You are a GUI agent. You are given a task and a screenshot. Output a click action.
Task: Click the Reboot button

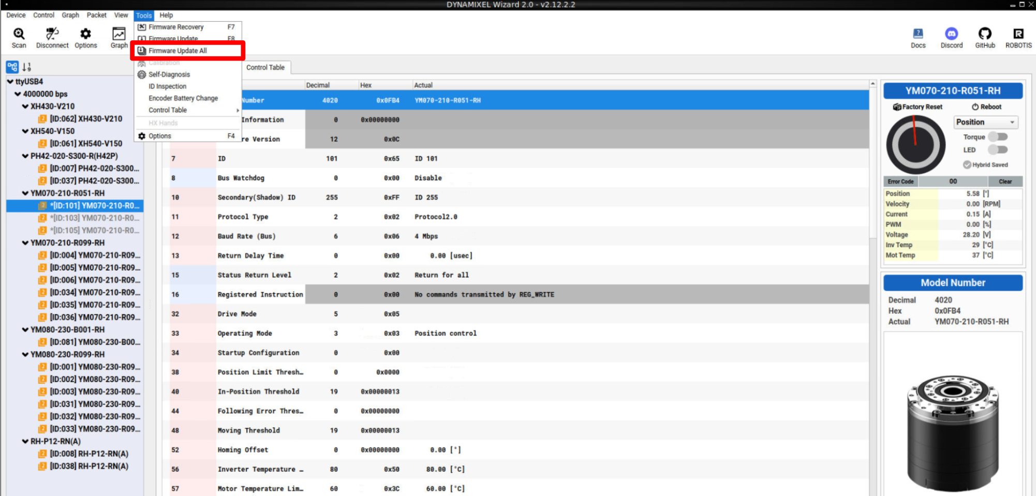pyautogui.click(x=986, y=107)
